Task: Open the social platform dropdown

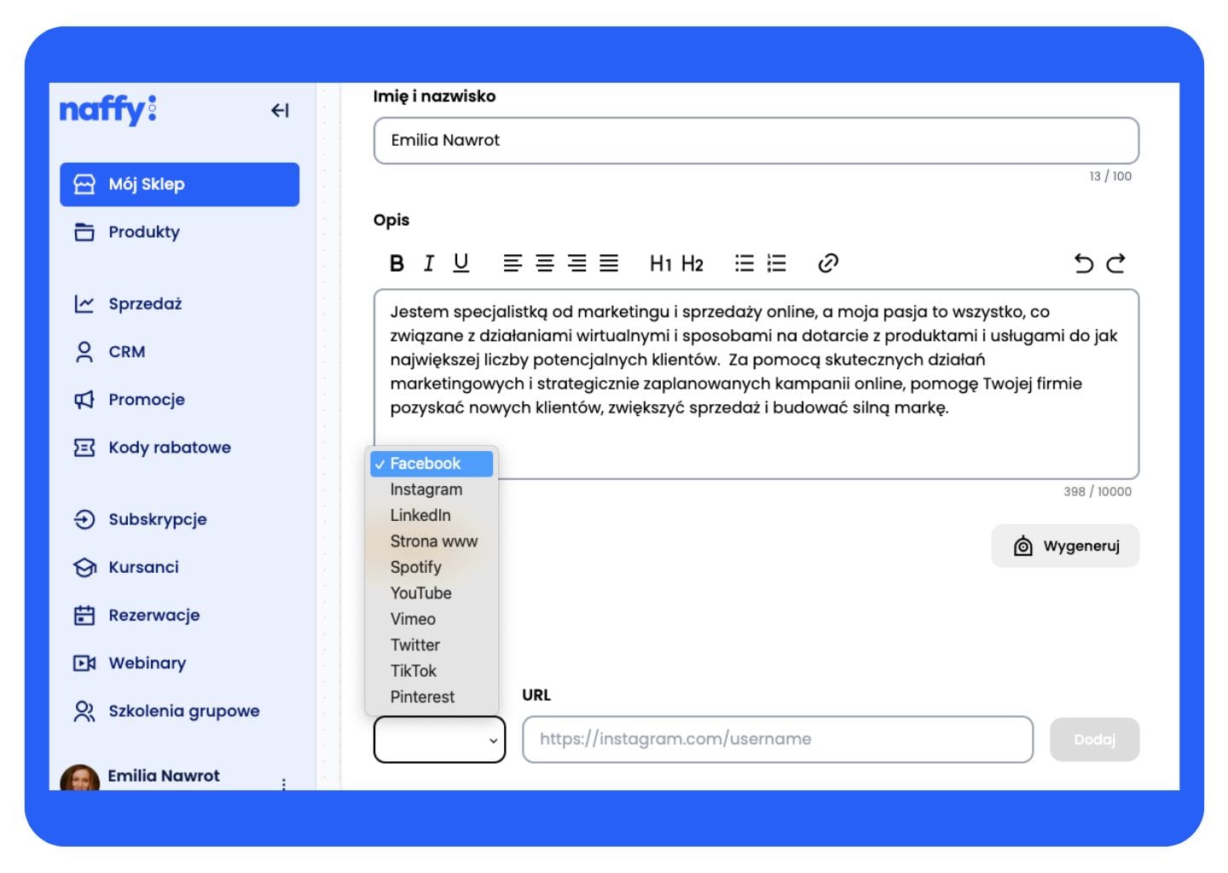Action: point(439,739)
